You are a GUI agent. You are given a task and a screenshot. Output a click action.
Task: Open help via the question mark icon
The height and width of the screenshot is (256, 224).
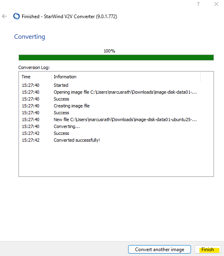pos(198,4)
